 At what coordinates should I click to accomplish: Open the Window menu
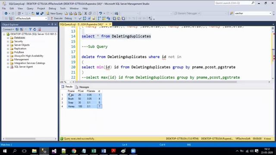pos(74,8)
